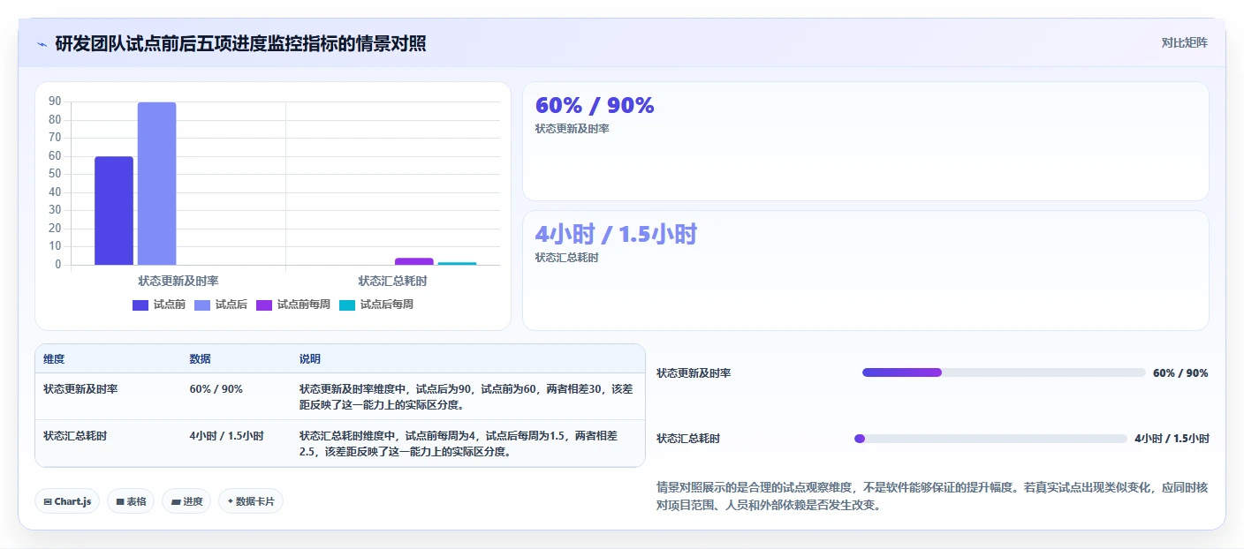Screen dimensions: 1244x549
Task: Click the 表格 tag chip
Action: pos(131,501)
